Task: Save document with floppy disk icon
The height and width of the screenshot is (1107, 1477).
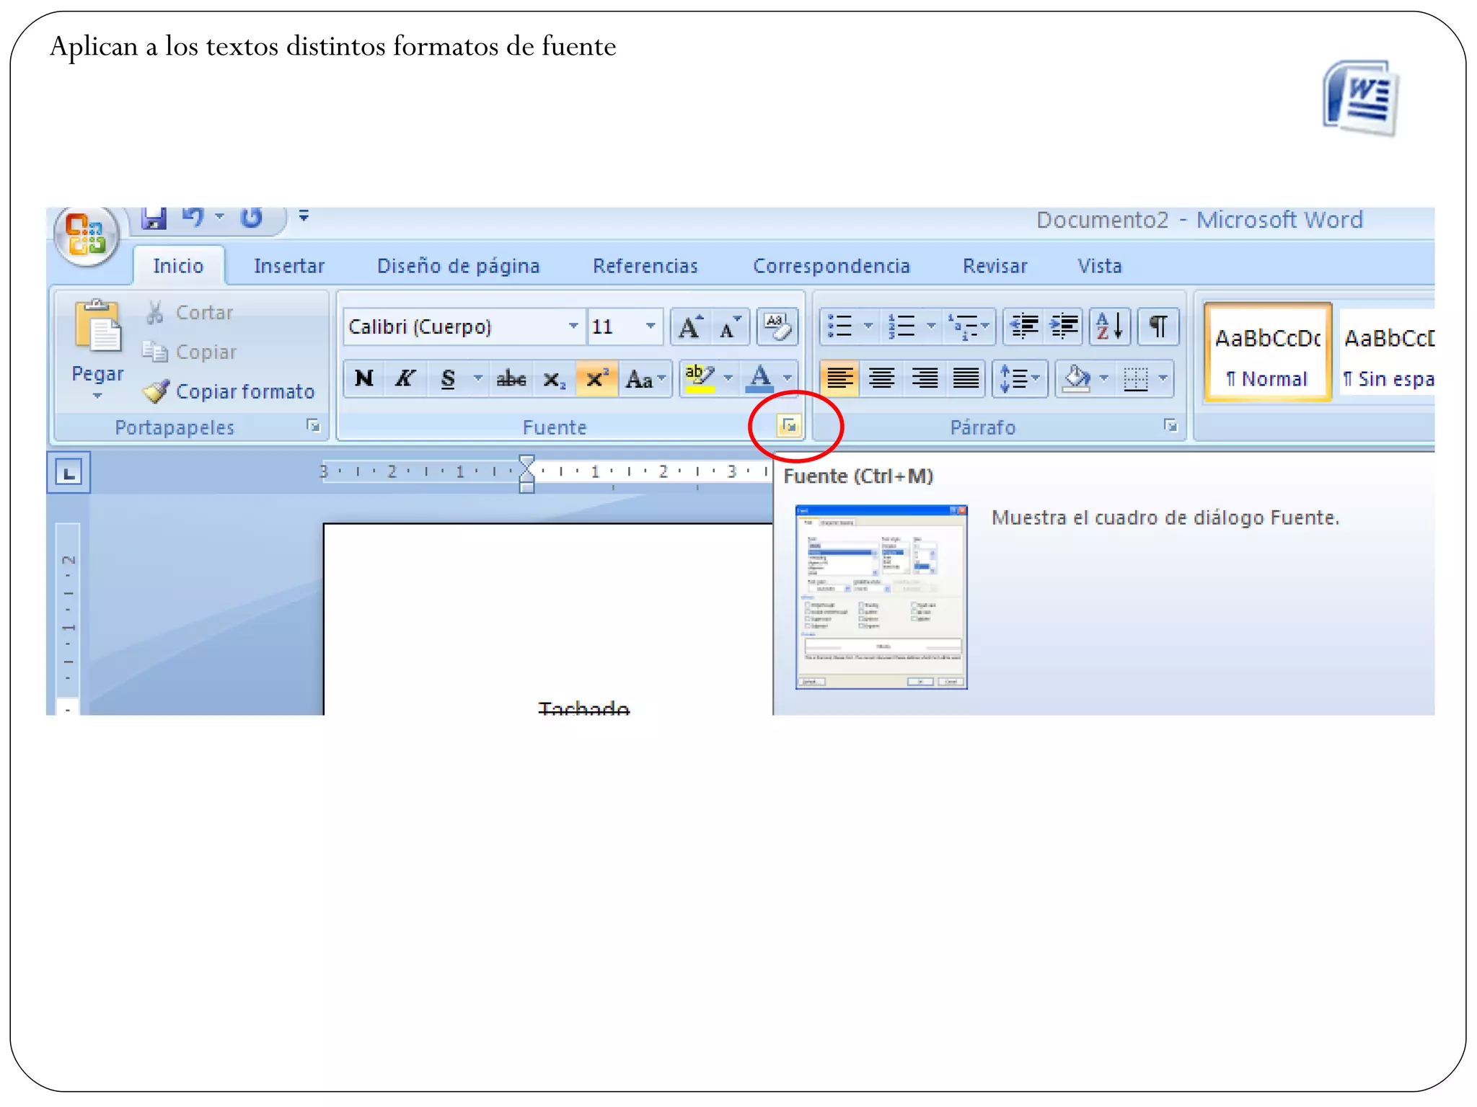Action: pos(154,218)
